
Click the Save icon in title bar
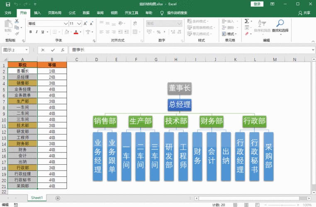pyautogui.click(x=8, y=4)
